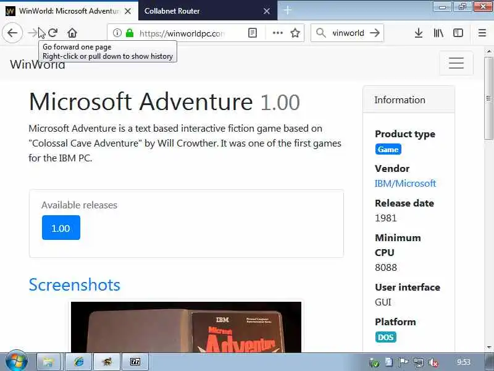
Task: Click the search bar magnifier icon
Action: 320,33
